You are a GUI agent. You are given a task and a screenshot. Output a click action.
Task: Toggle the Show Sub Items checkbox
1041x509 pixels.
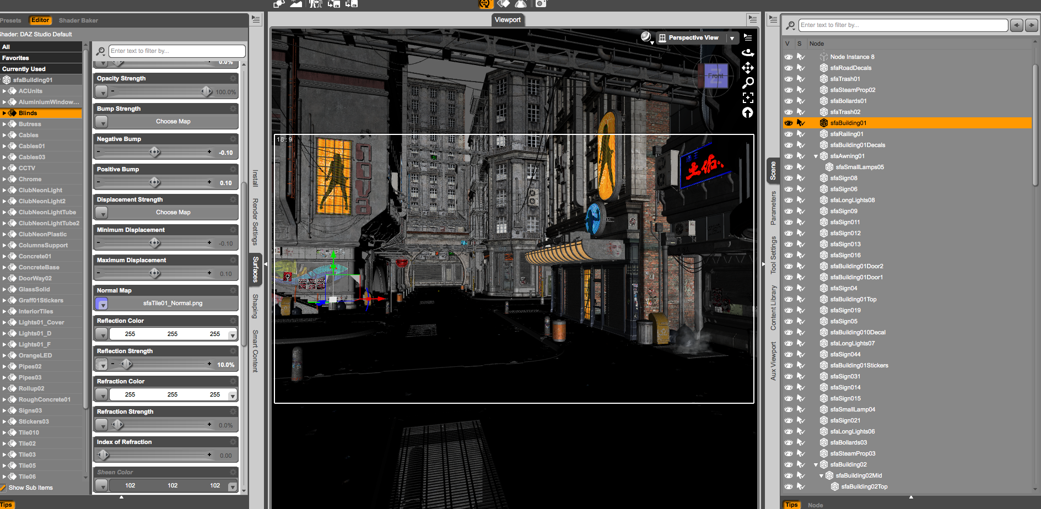click(x=3, y=488)
